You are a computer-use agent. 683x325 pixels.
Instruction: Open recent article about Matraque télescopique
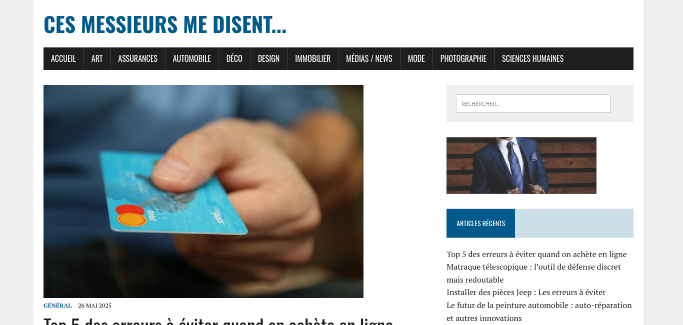click(533, 273)
